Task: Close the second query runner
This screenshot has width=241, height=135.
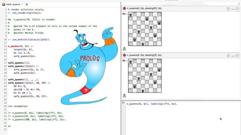Action: click(x=237, y=56)
